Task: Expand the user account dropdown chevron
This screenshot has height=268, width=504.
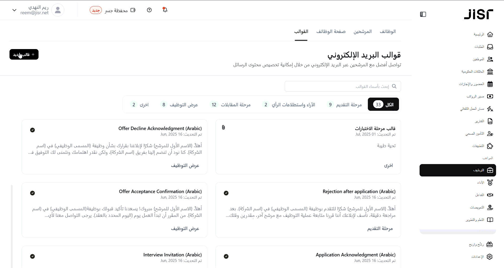Action: pos(15,10)
